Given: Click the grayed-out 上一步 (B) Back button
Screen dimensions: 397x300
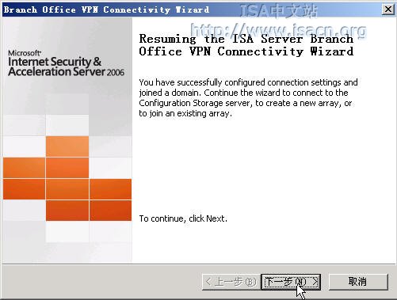Looking at the screenshot, I should click(231, 282).
